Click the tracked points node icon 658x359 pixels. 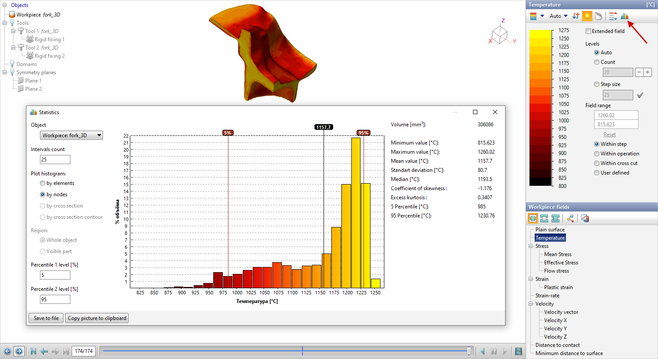coord(570,218)
